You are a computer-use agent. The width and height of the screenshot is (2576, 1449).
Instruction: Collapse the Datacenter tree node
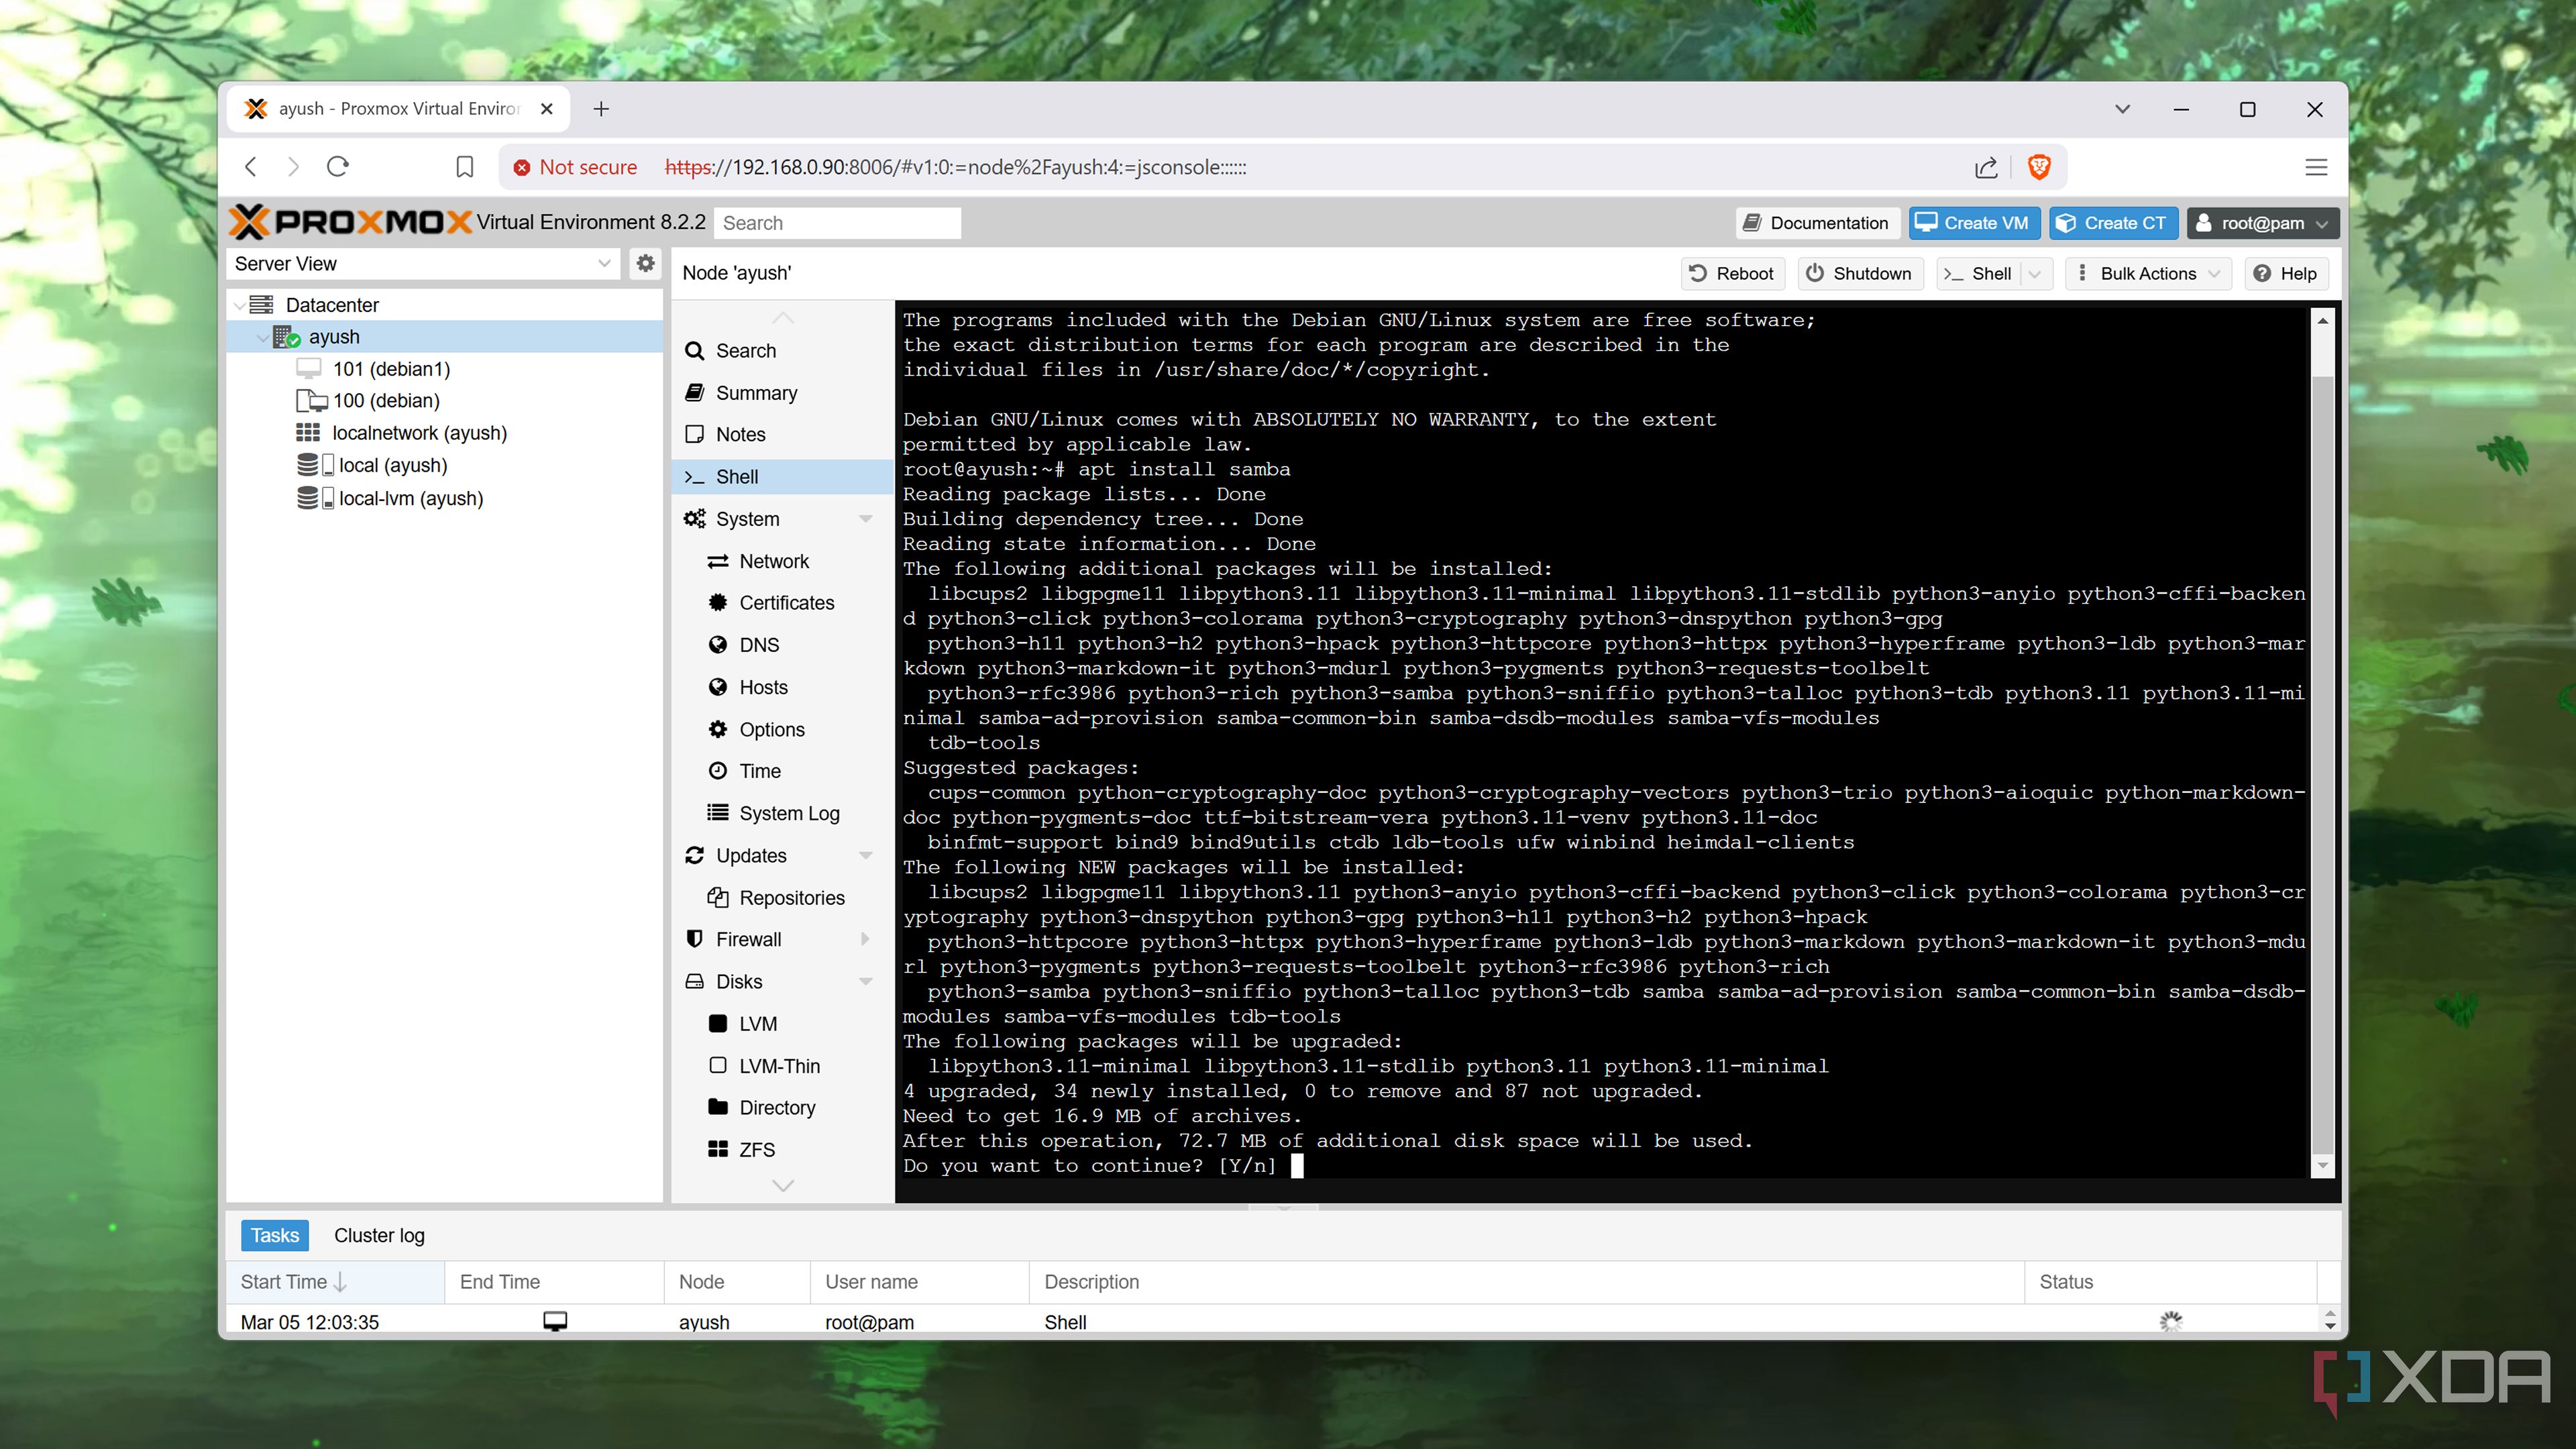pyautogui.click(x=239, y=305)
